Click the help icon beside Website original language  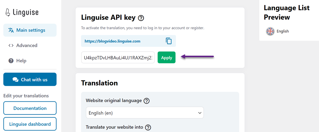(x=147, y=101)
